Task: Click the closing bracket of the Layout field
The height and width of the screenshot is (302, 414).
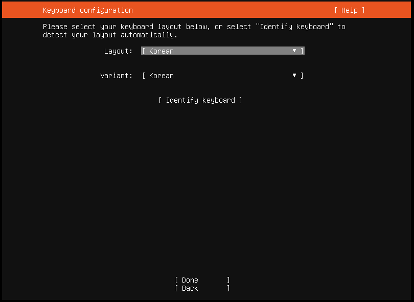Action: pyautogui.click(x=303, y=51)
